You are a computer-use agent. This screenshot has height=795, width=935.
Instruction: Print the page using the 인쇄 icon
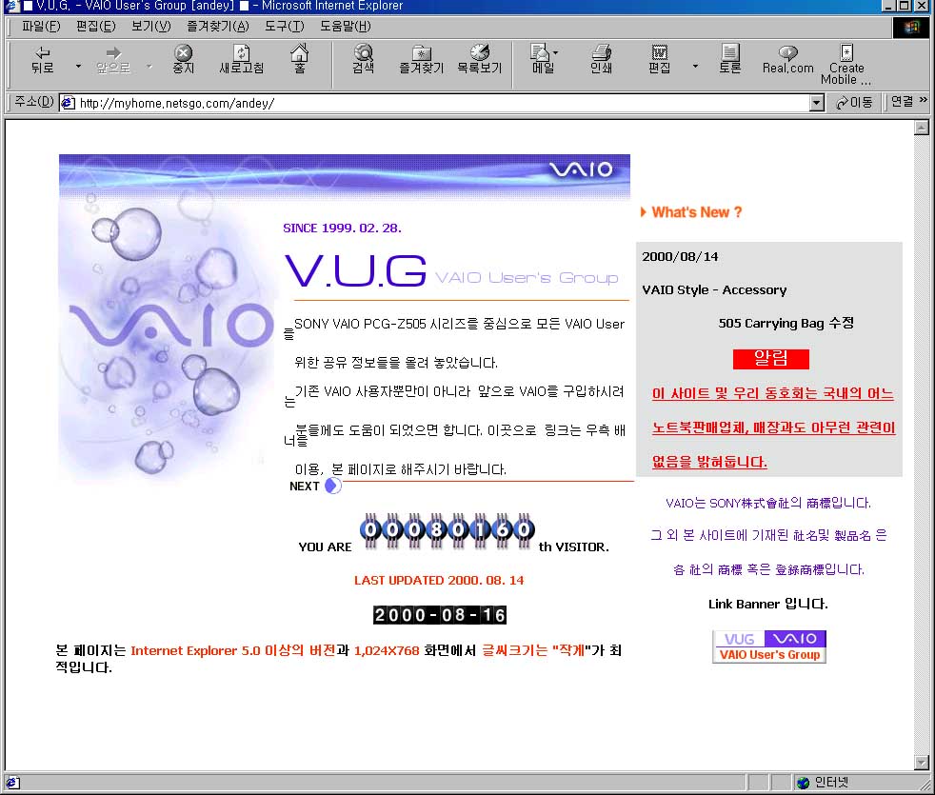click(x=599, y=59)
